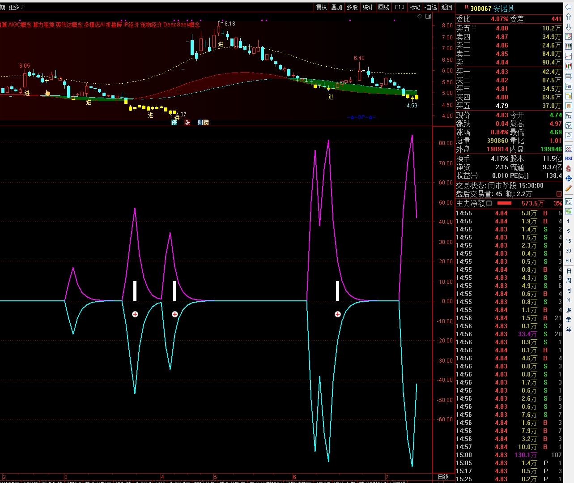Click the DeepSeek概念 concept tag
The image size is (574, 483).
click(182, 25)
